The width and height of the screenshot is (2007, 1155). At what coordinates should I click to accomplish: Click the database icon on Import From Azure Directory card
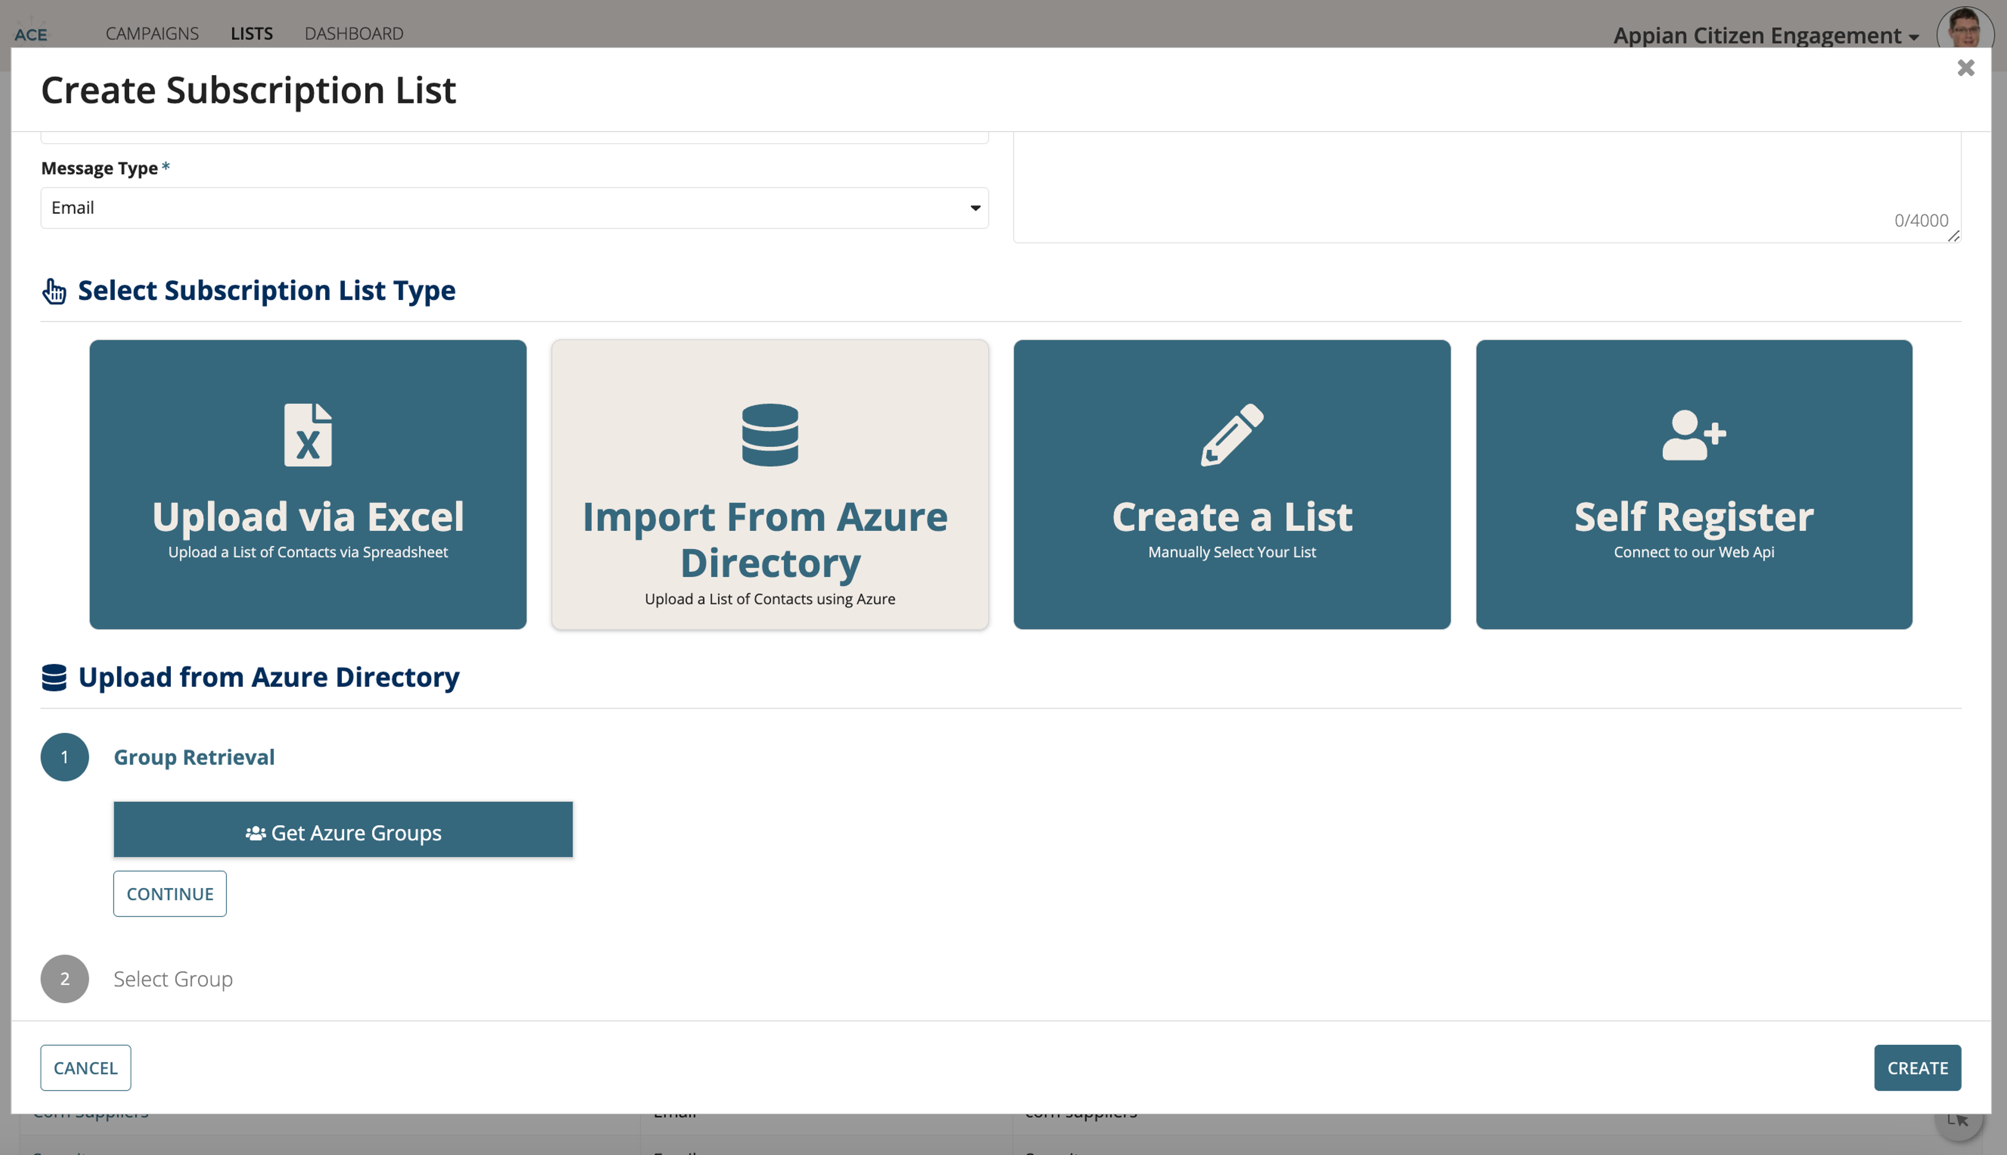[x=769, y=435]
